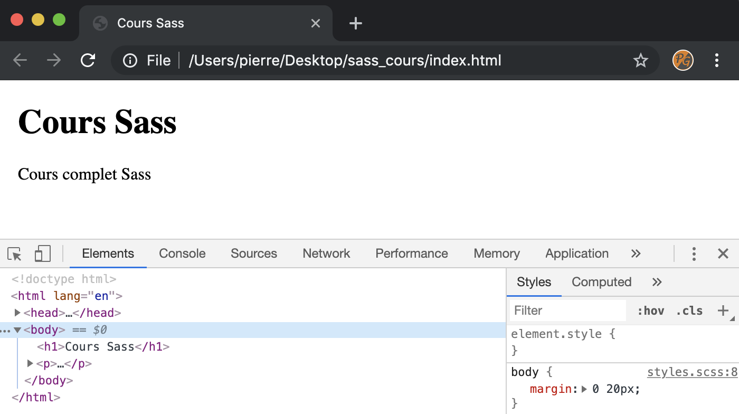Expand the margin shorthand property triangle
This screenshot has width=739, height=414.
tap(584, 389)
